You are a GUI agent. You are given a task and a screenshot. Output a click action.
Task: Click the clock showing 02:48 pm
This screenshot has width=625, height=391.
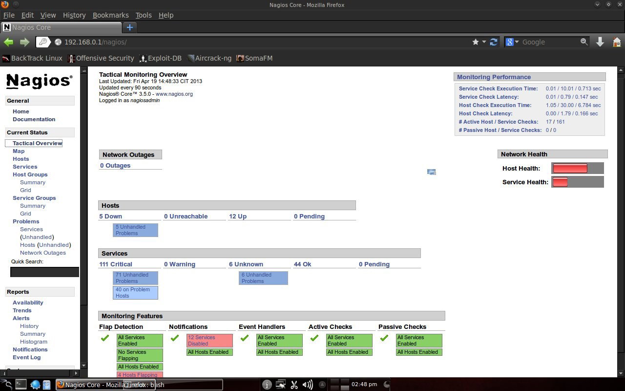point(364,385)
